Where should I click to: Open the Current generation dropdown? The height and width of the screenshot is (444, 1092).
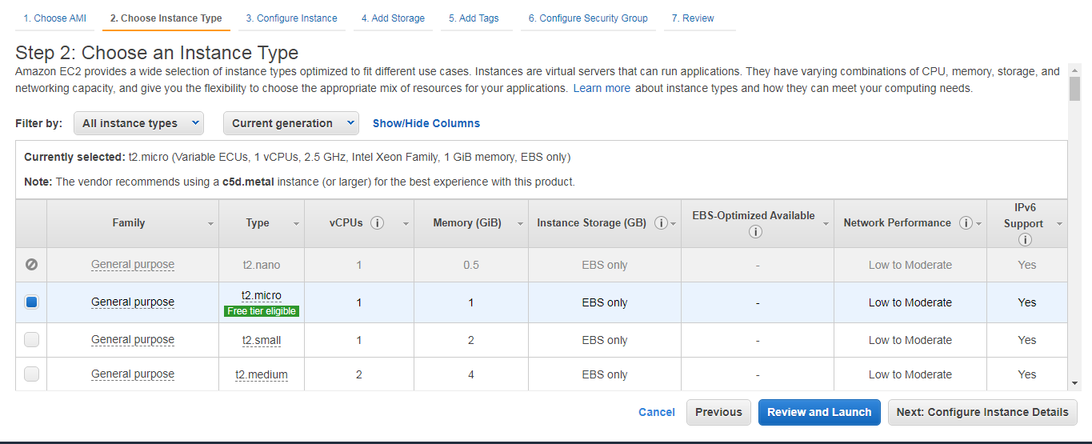pos(291,123)
